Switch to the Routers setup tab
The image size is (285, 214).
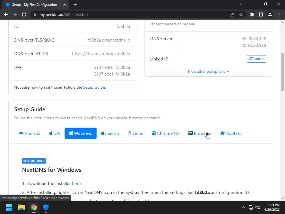pos(230,133)
